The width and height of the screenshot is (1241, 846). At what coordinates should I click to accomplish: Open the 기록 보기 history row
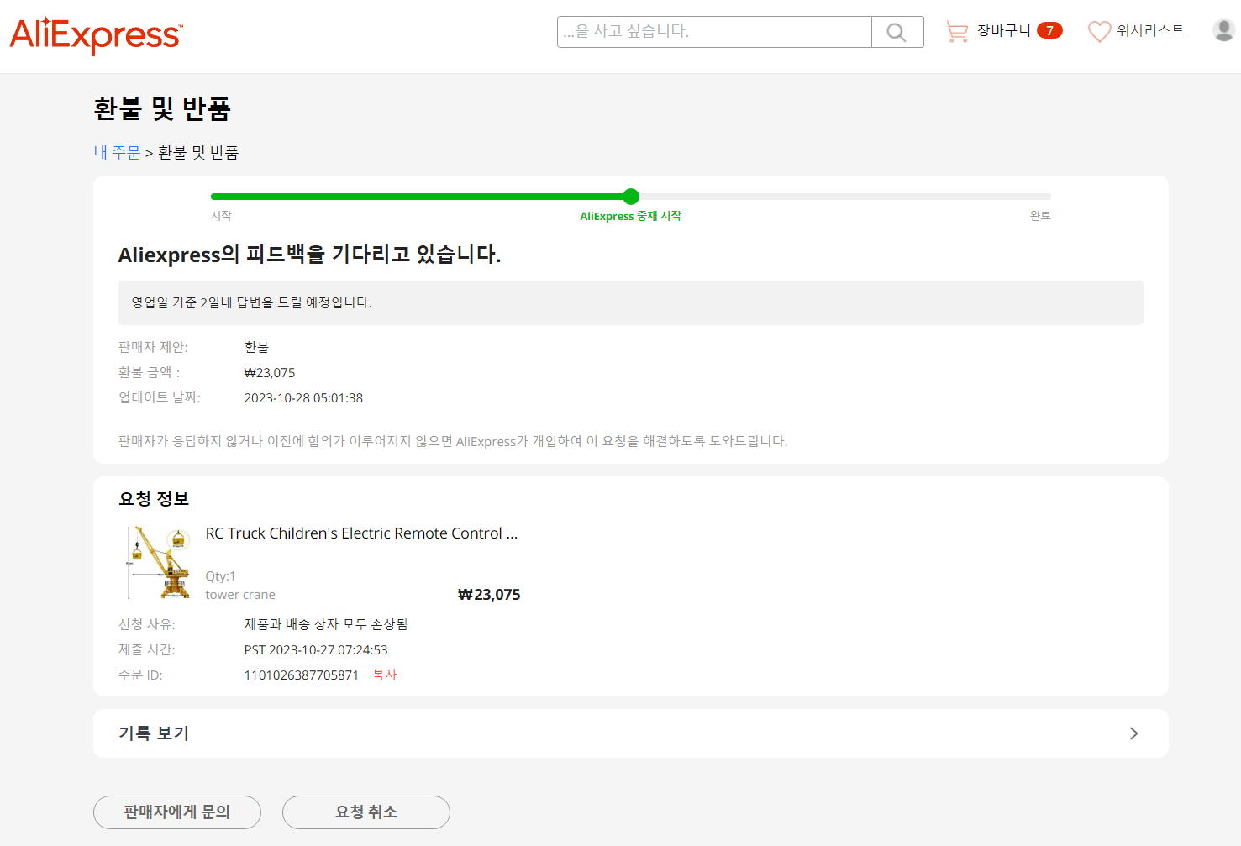(x=631, y=733)
